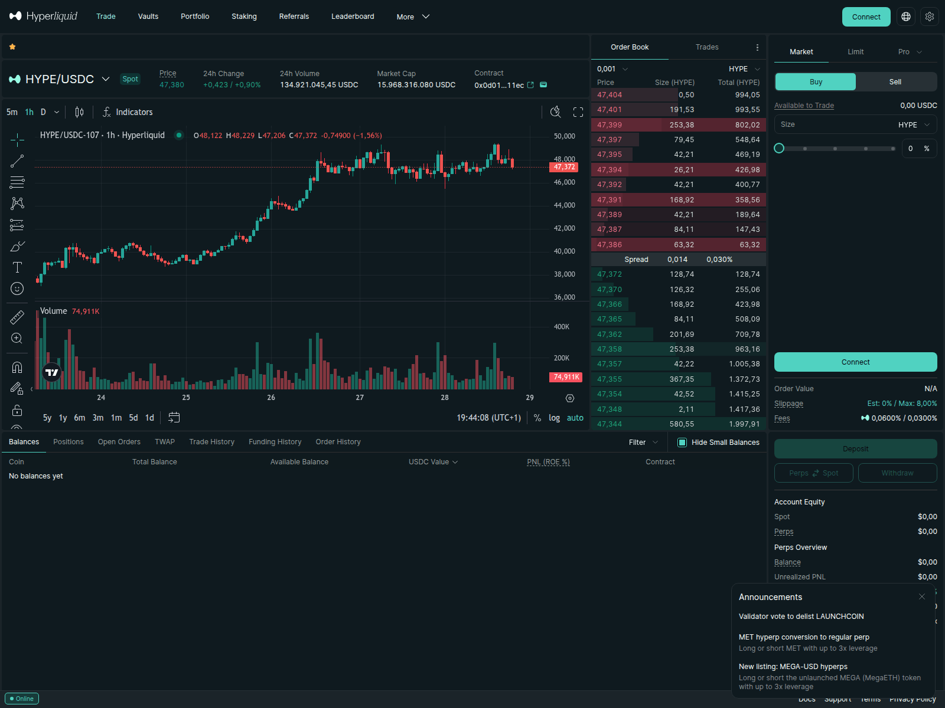Image resolution: width=945 pixels, height=708 pixels.
Task: Open the emoji icons tool
Action: pos(17,289)
